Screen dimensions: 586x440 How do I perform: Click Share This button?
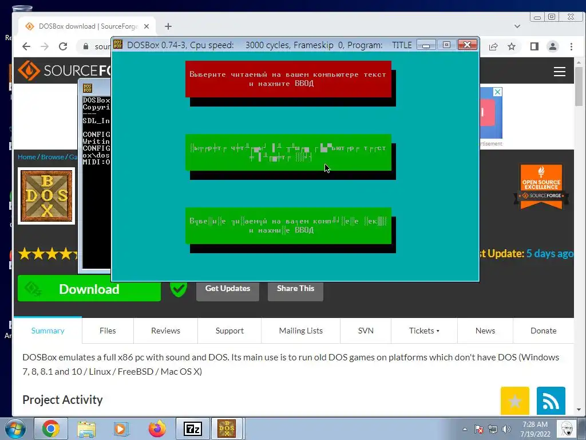(295, 289)
